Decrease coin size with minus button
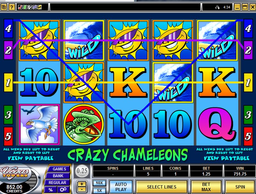Screen dimensions: 256x194 click(x=82, y=190)
